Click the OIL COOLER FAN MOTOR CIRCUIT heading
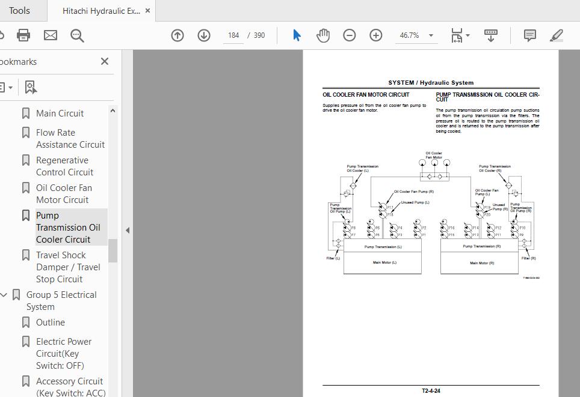The image size is (580, 397). [366, 94]
